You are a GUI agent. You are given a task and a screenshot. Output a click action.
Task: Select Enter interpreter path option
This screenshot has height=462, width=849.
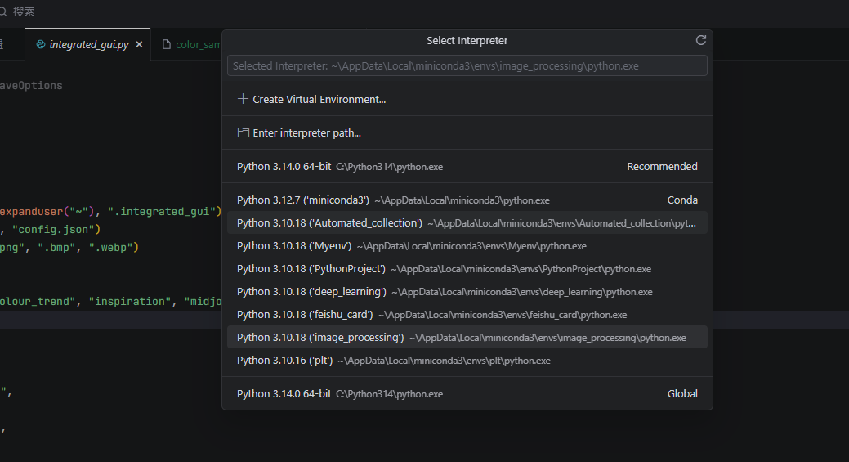[x=306, y=132]
